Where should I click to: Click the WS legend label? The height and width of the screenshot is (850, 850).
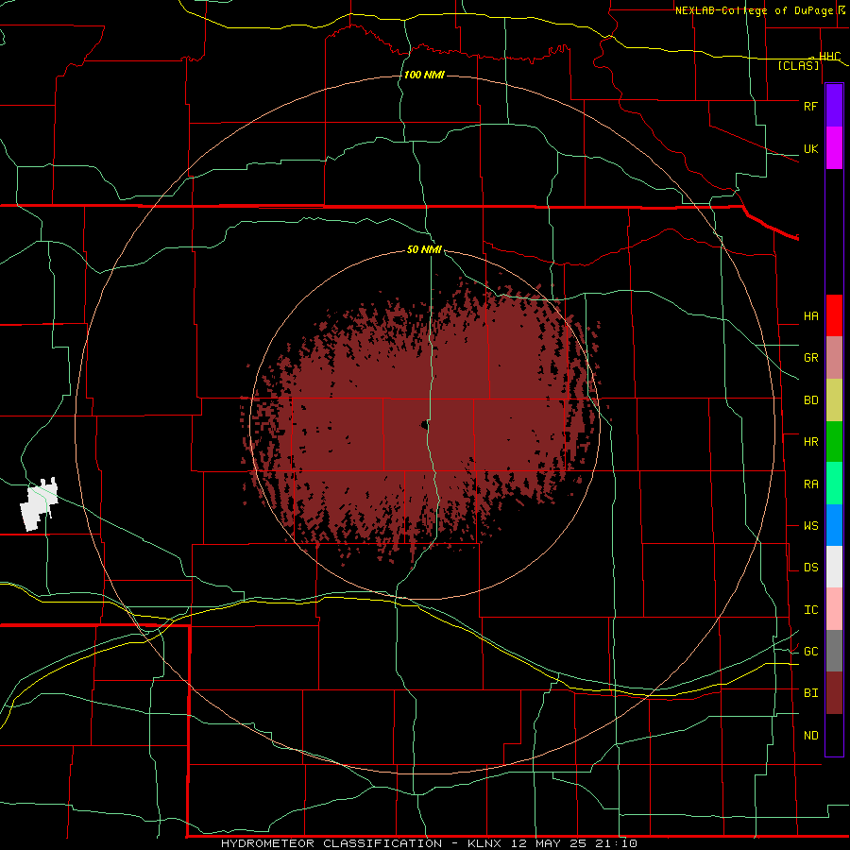click(810, 526)
